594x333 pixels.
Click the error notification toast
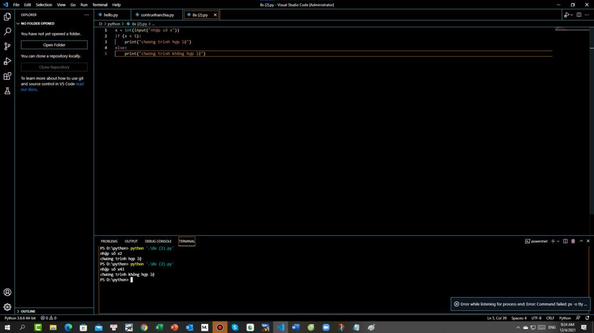520,304
